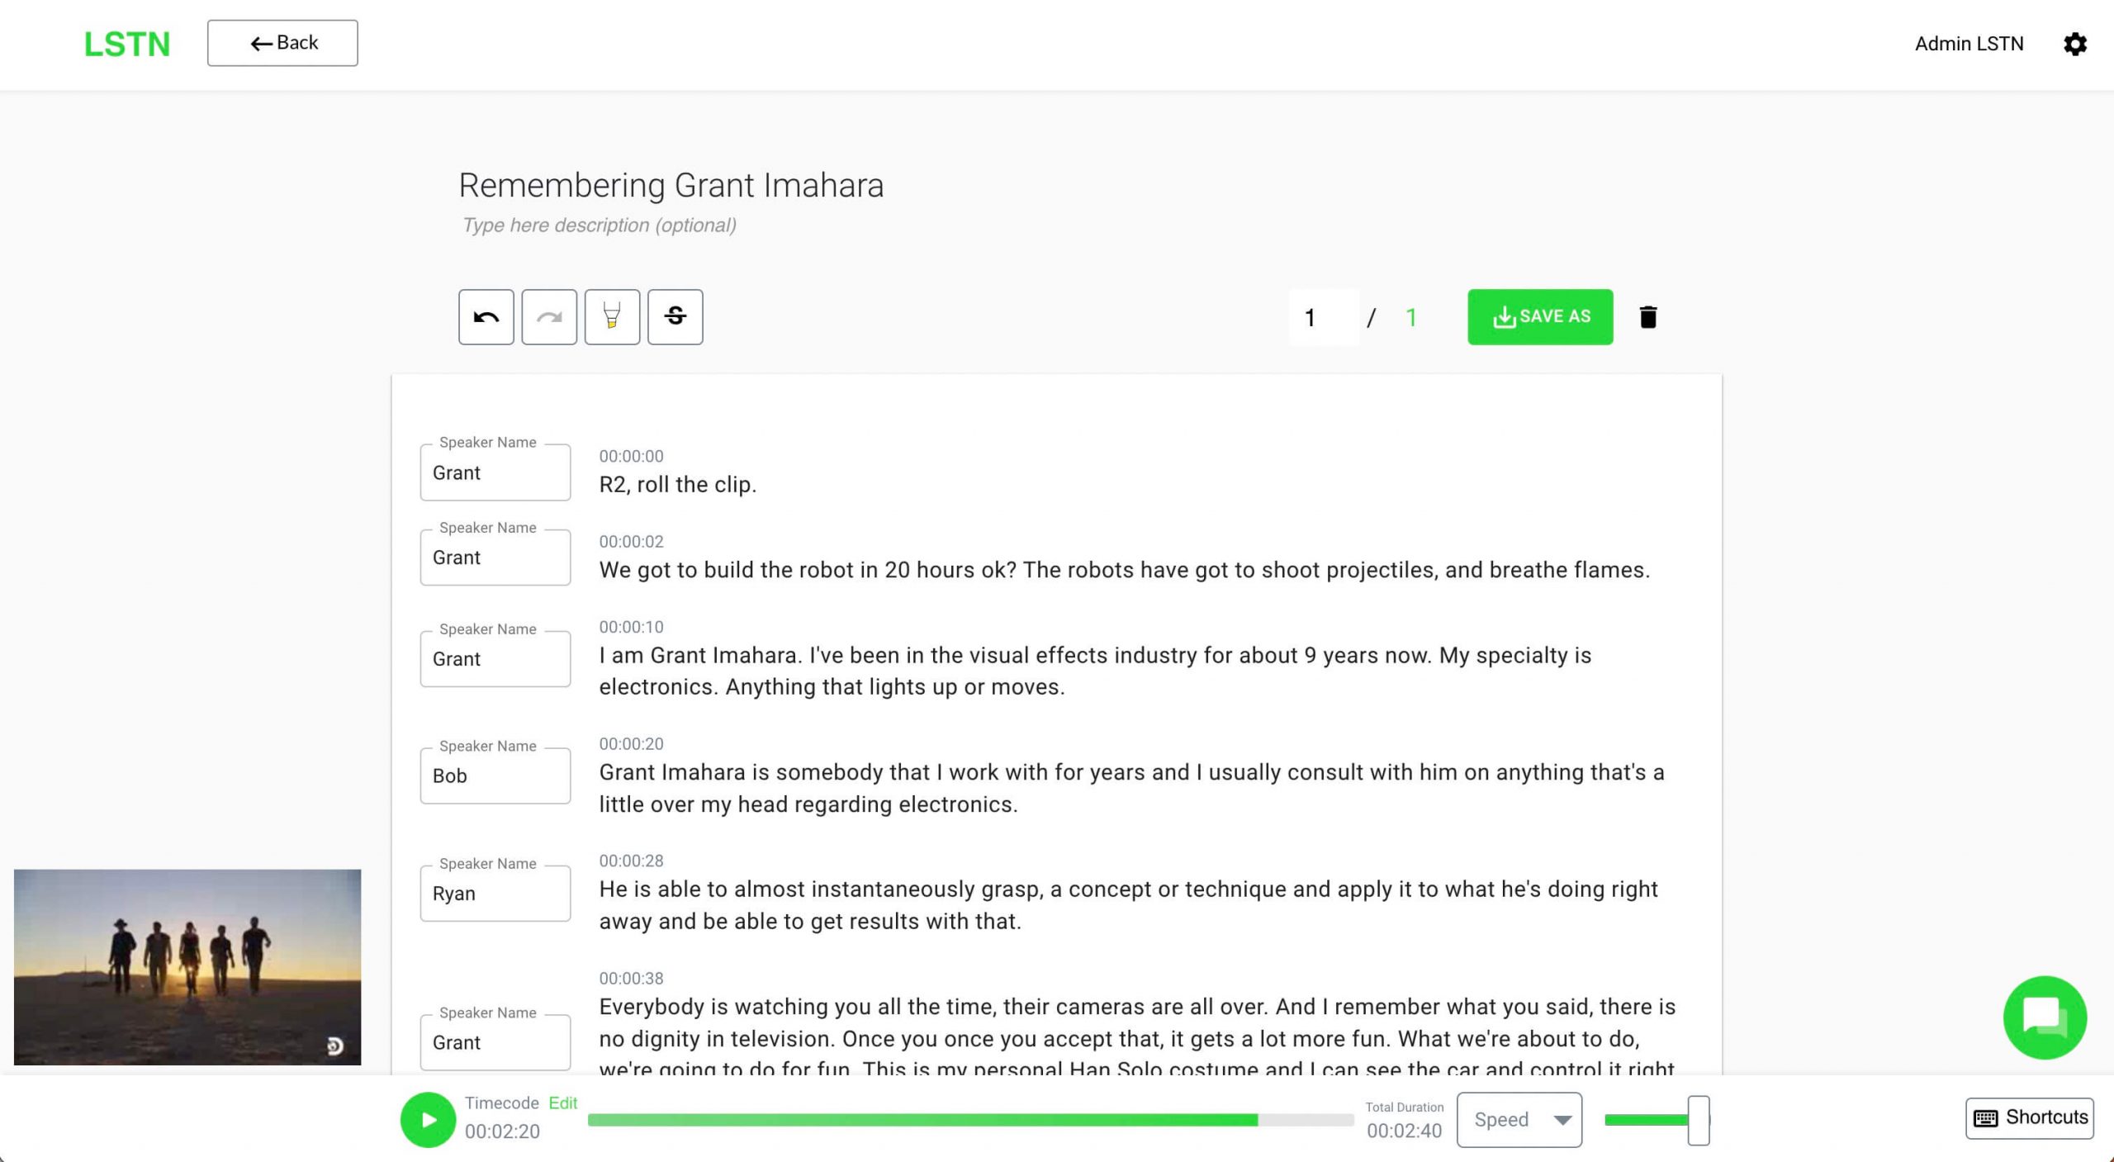Image resolution: width=2114 pixels, height=1162 pixels.
Task: Click the 00:02:20 timecode value
Action: click(502, 1132)
